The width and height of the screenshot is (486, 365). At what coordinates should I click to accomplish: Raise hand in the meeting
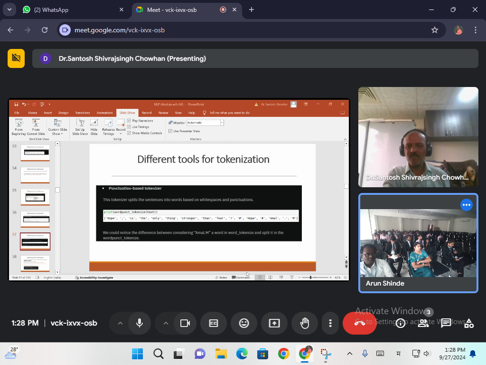click(x=304, y=323)
